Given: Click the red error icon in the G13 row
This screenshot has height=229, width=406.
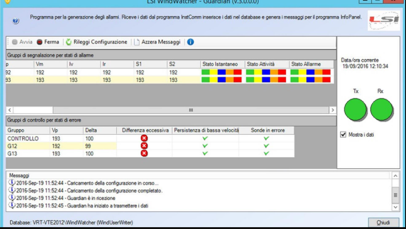Looking at the screenshot, I should (x=144, y=154).
